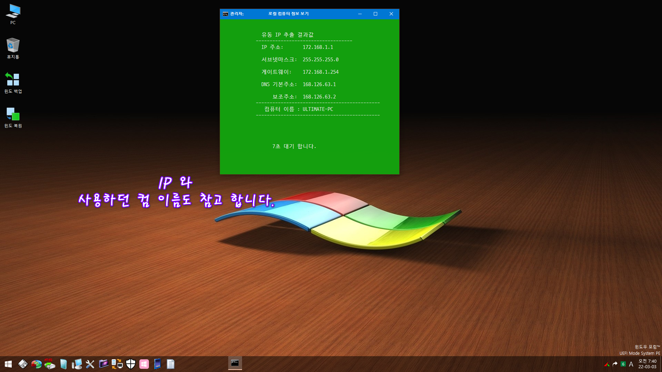Click the pink Windows logo taskbar icon

[144, 364]
